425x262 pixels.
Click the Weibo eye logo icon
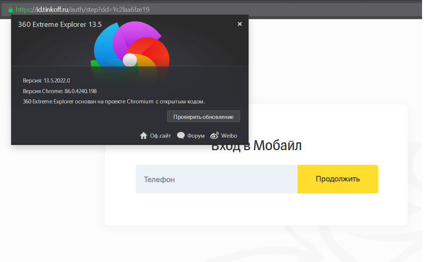[214, 135]
